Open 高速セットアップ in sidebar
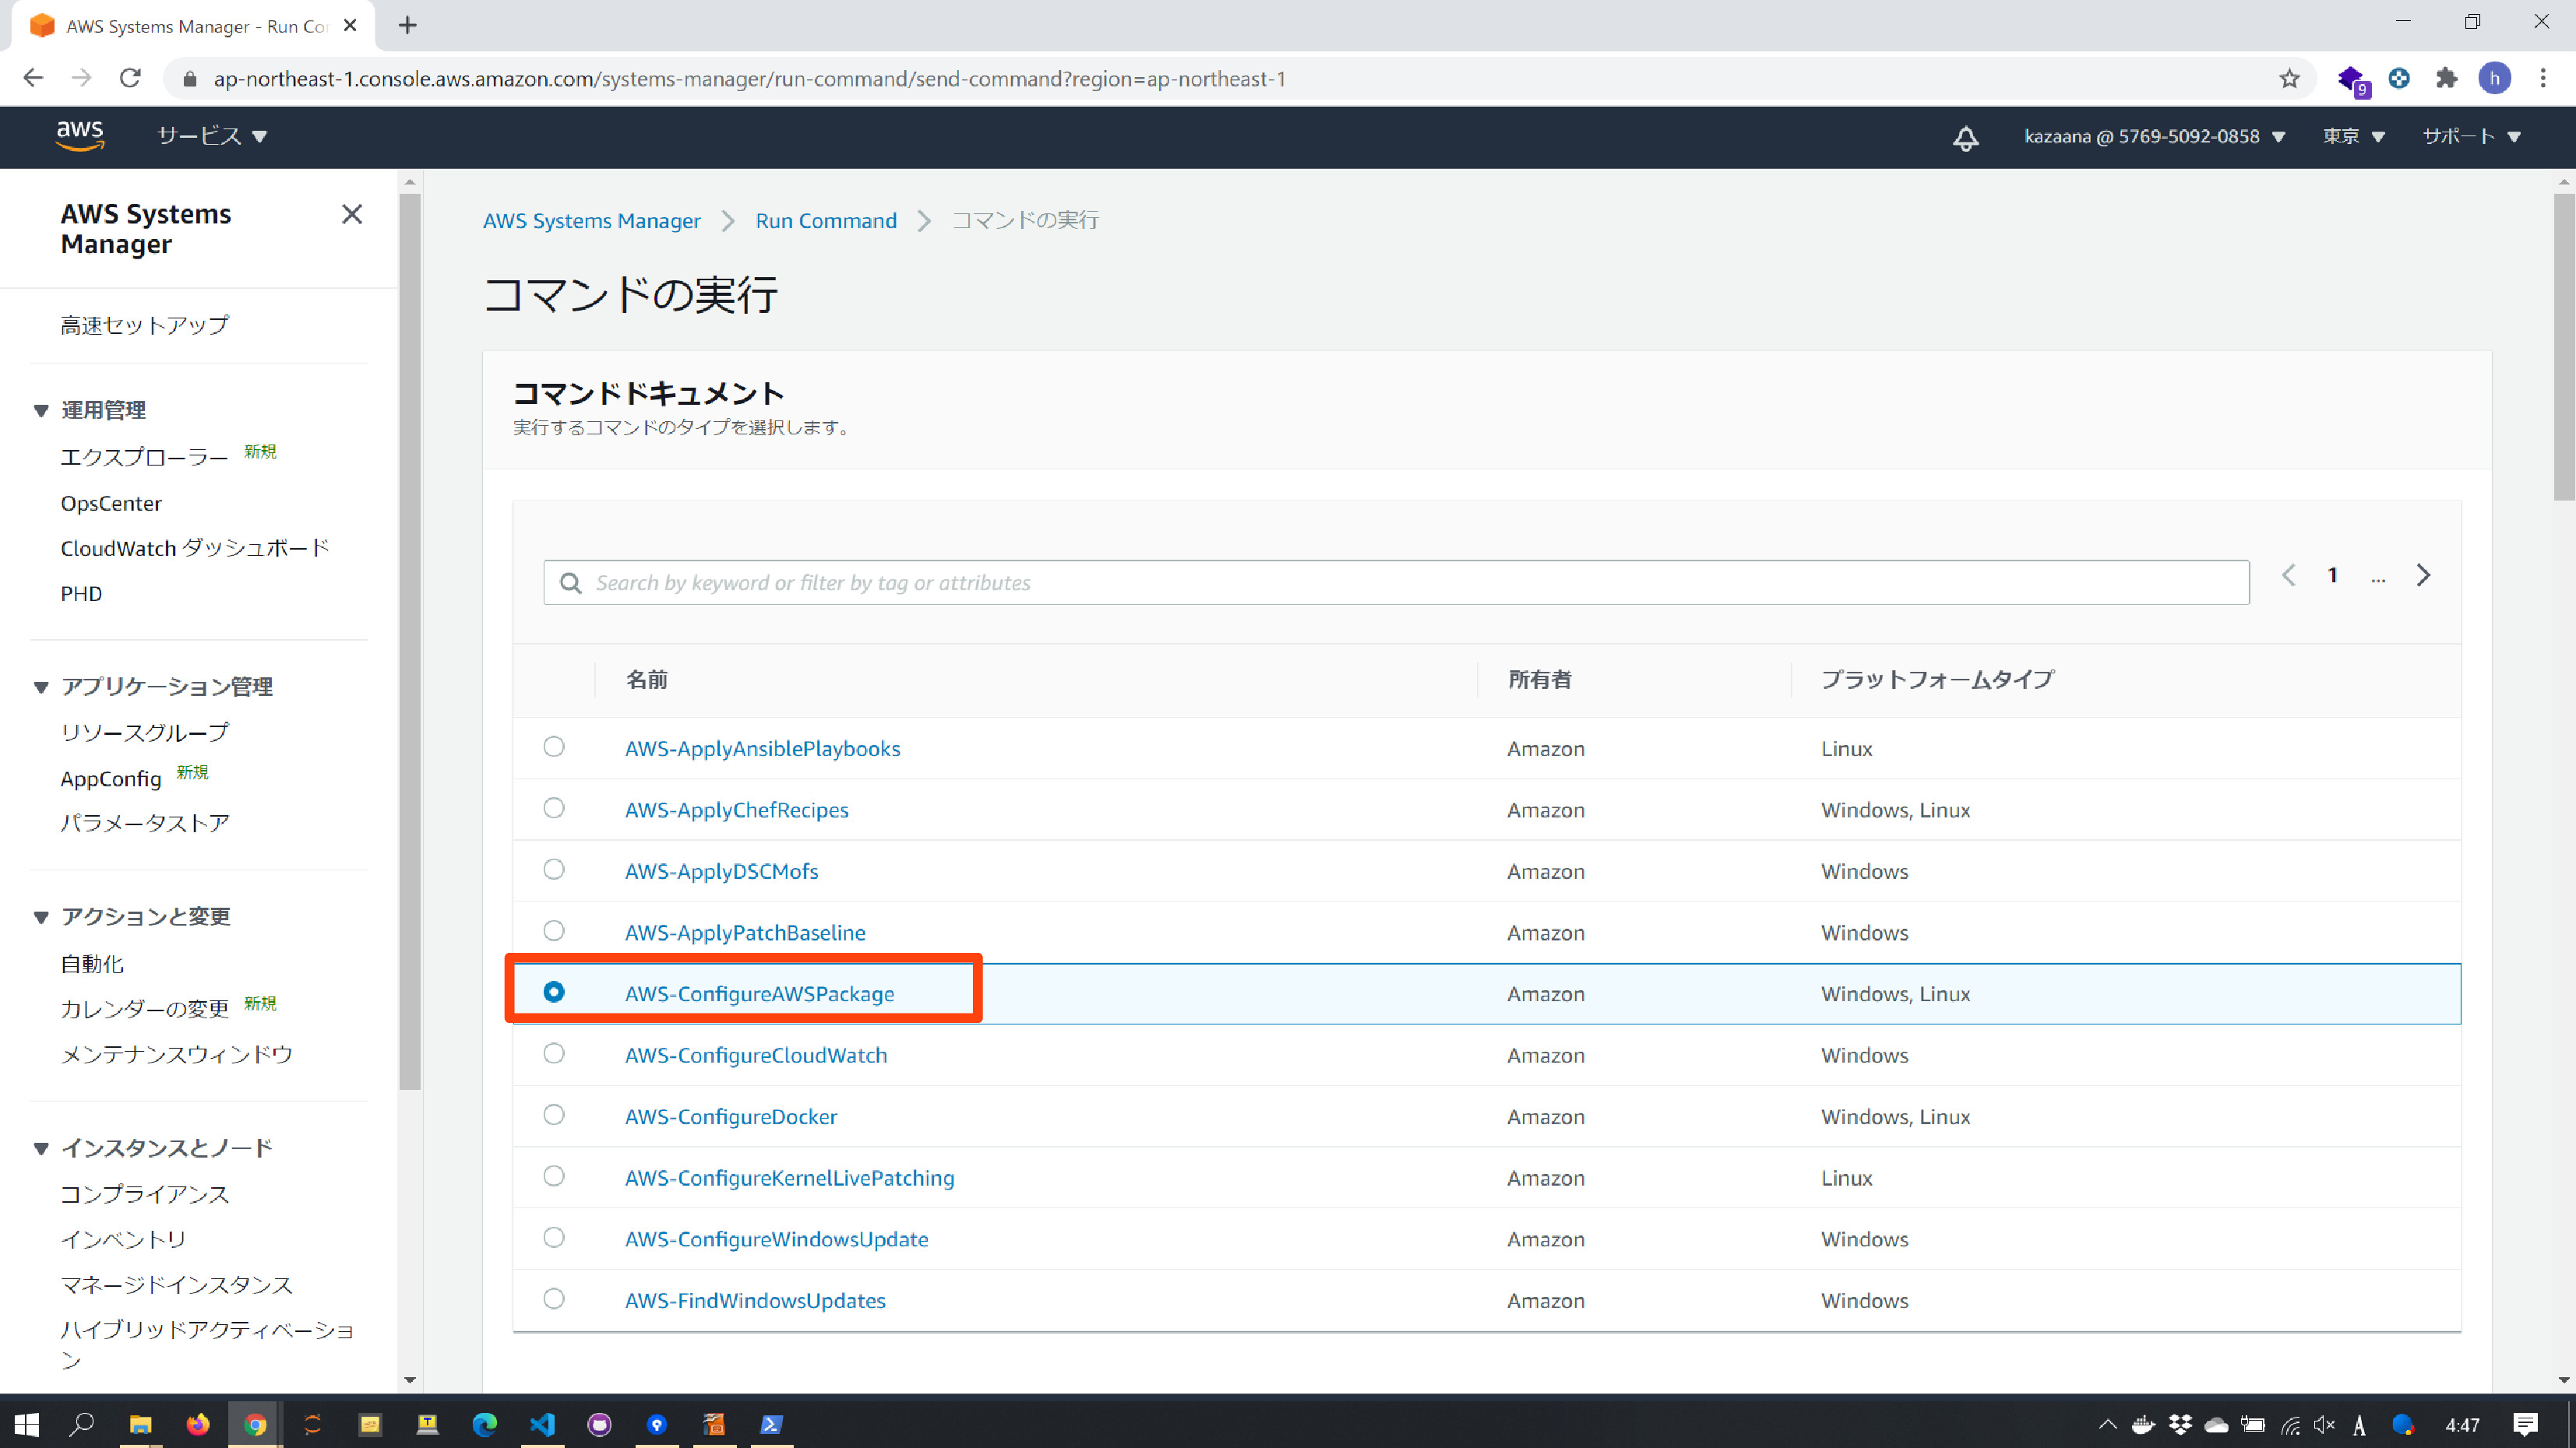The width and height of the screenshot is (2576, 1448). [x=144, y=325]
